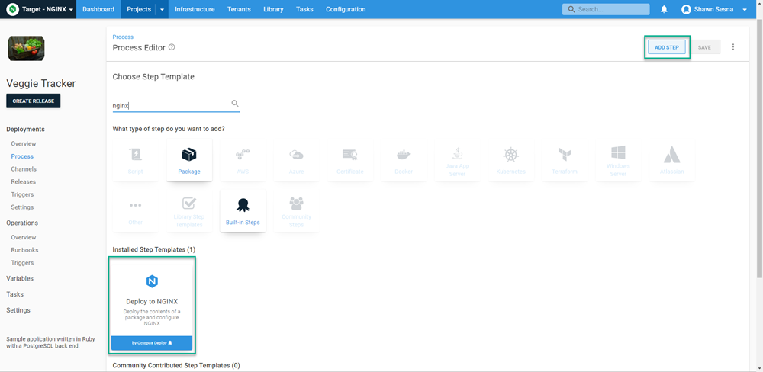The image size is (763, 372).
Task: Go to the Infrastructure menu
Action: [x=195, y=9]
